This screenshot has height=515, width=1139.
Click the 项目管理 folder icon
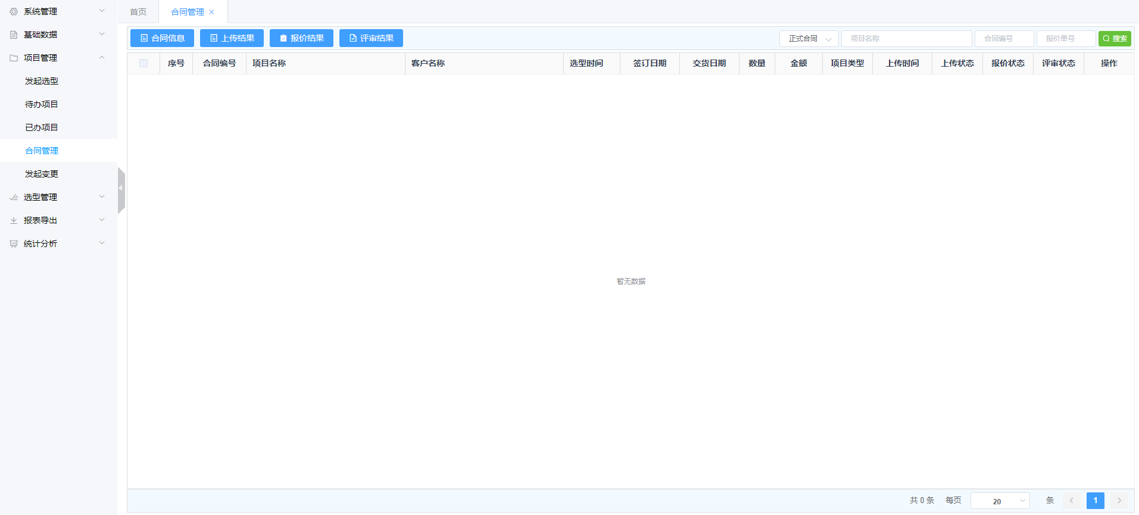(14, 58)
